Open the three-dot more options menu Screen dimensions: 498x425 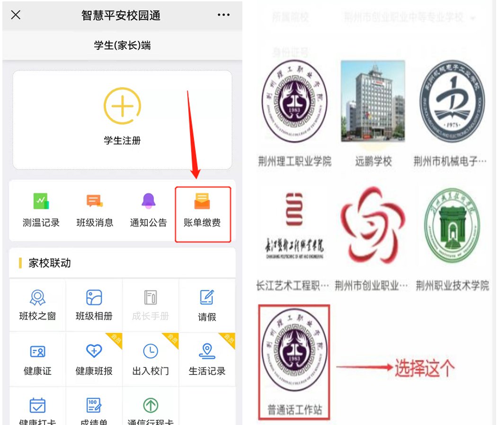pos(223,15)
